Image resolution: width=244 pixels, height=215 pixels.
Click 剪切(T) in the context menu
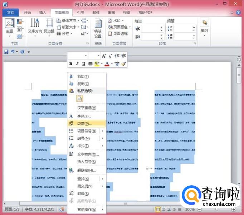coord(83,76)
